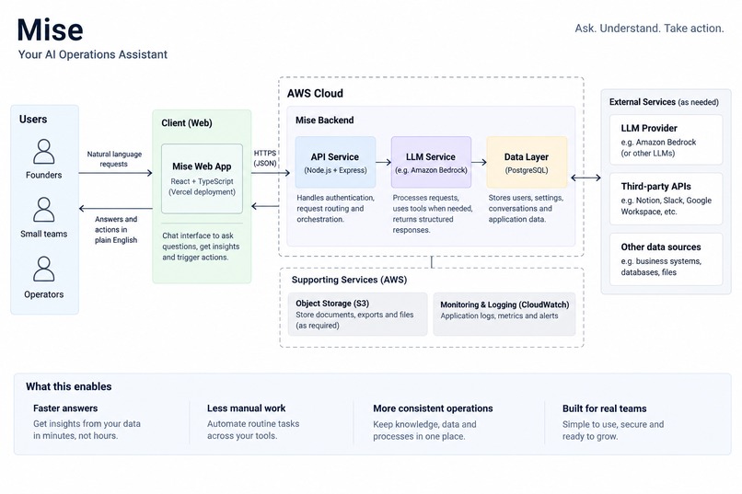Click 'Processes requests, uses tools' description
The height and width of the screenshot is (494, 742).
click(433, 213)
